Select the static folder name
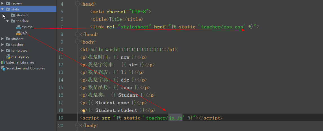The height and width of the screenshot is (131, 323). 16,9
